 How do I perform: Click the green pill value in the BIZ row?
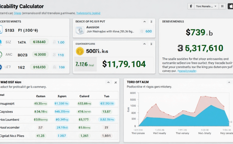pyautogui.click(x=39, y=42)
